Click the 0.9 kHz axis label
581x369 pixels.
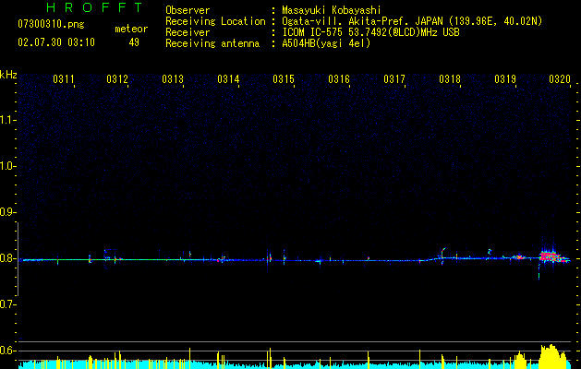(8, 212)
